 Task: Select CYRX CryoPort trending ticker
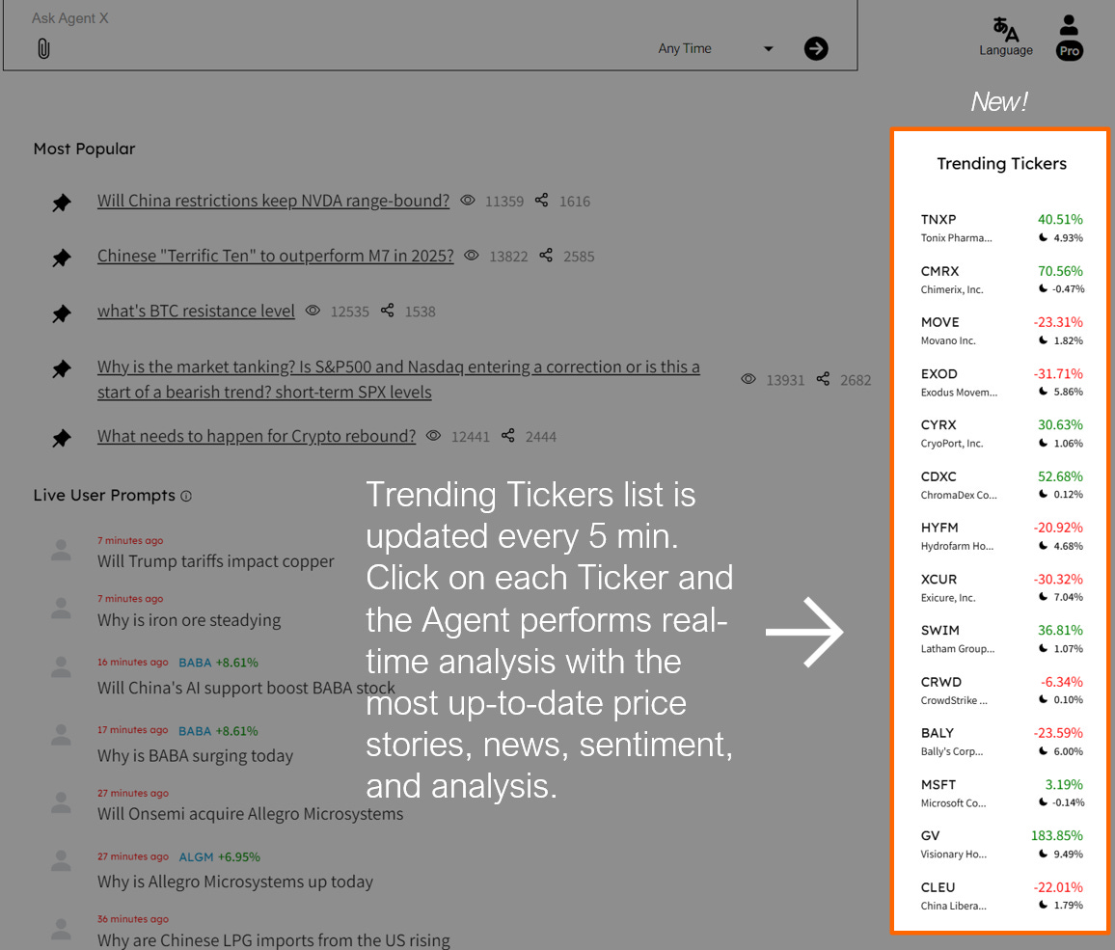coord(1001,433)
